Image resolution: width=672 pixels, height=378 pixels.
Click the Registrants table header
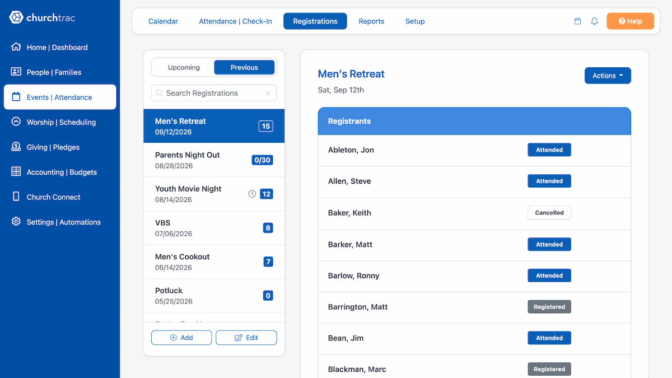[474, 121]
